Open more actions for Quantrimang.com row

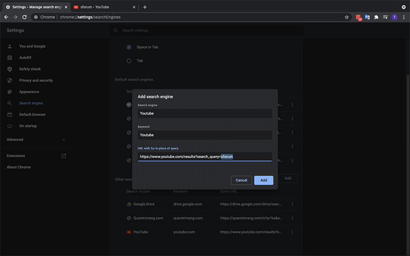tap(293, 218)
